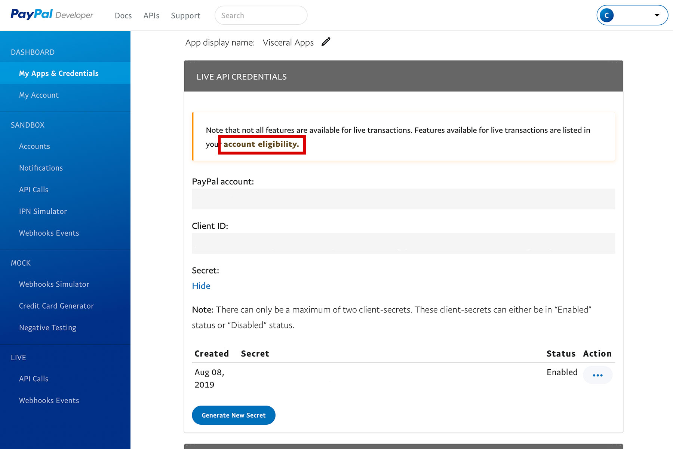Click the SANDBOX section heading
The height and width of the screenshot is (449, 673).
click(x=28, y=125)
